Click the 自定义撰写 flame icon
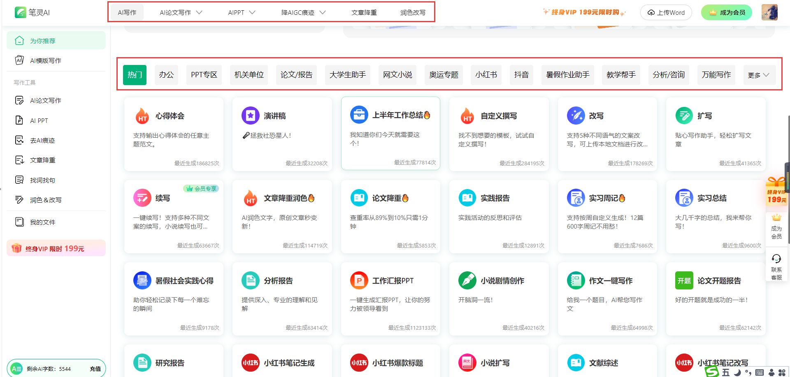Screen dimensions: 790x377 (x=467, y=116)
